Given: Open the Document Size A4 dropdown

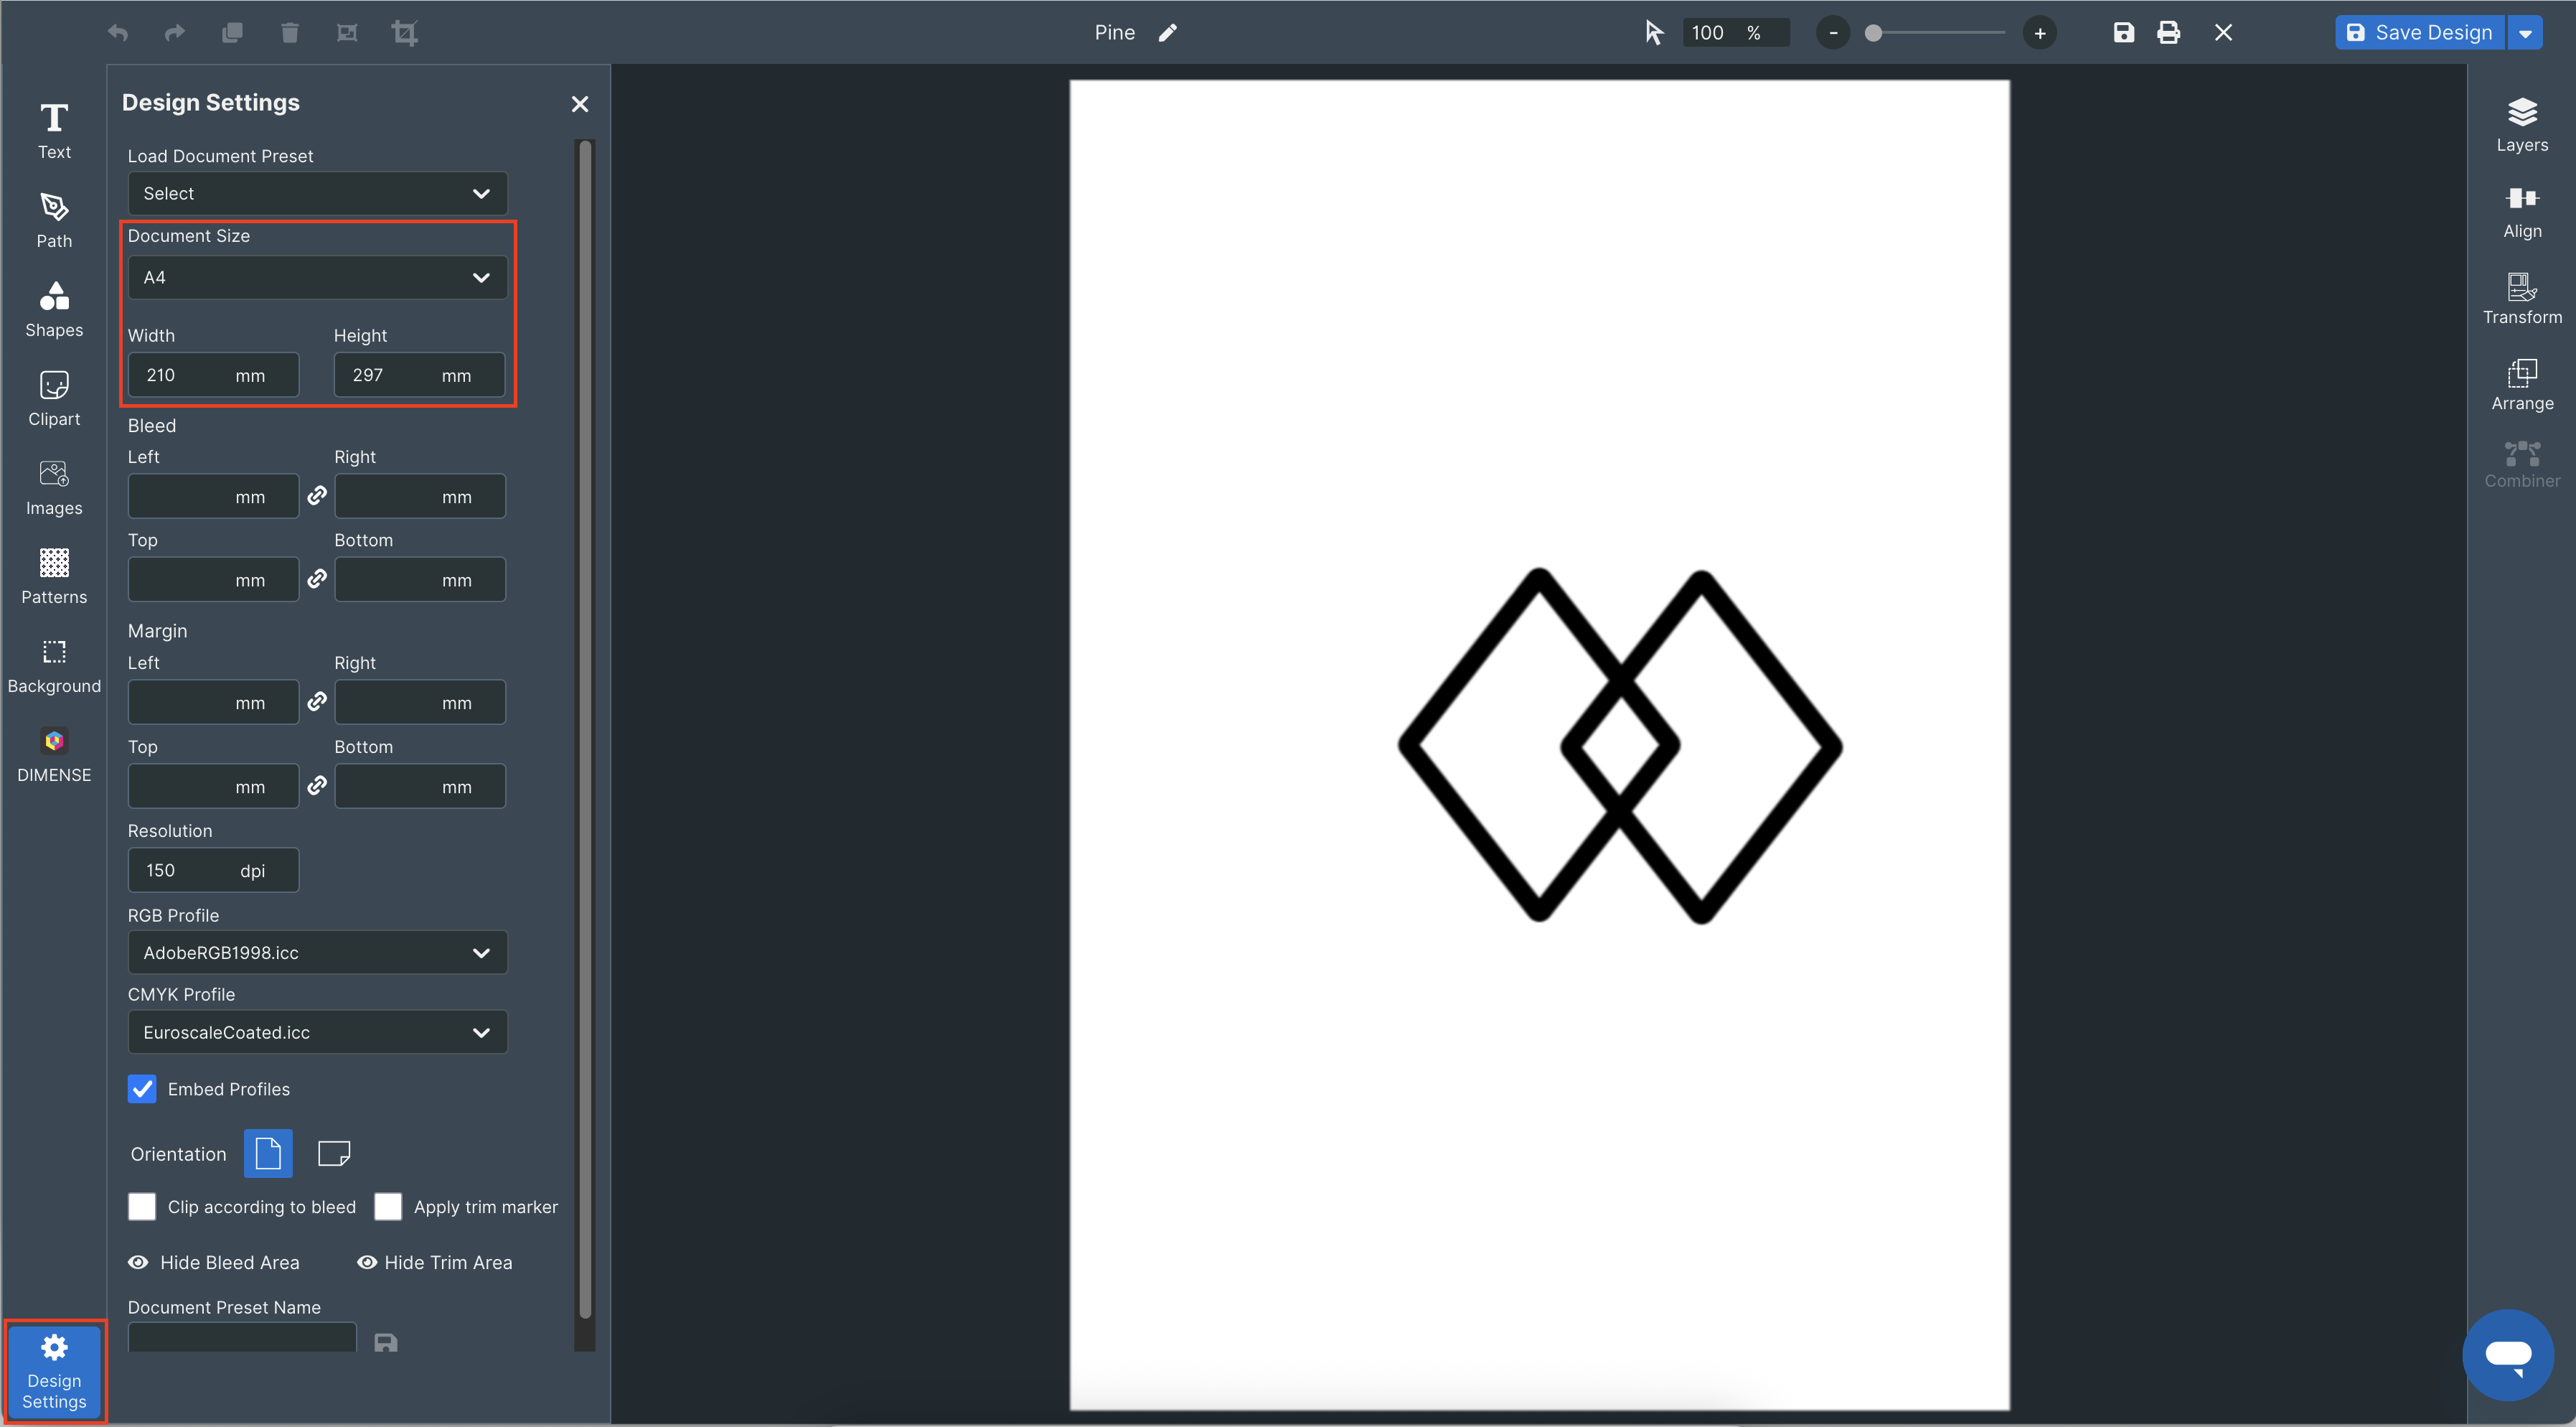Looking at the screenshot, I should 317,277.
